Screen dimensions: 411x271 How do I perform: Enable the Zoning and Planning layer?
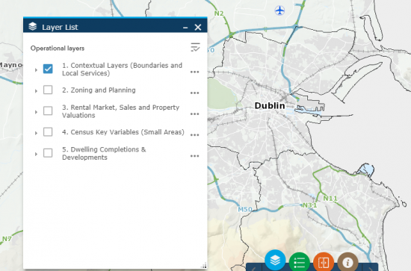pyautogui.click(x=48, y=90)
